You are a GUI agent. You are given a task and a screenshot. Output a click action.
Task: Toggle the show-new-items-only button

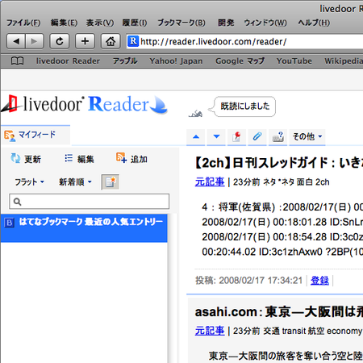coord(111,182)
